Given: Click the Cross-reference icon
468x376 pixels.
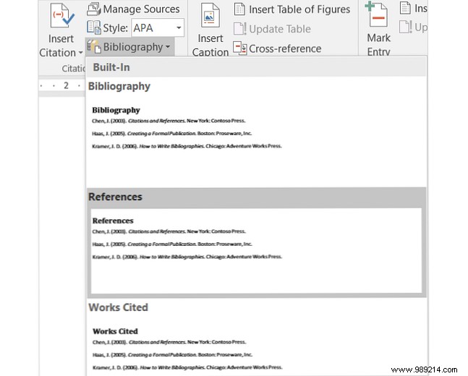Looking at the screenshot, I should tap(239, 48).
